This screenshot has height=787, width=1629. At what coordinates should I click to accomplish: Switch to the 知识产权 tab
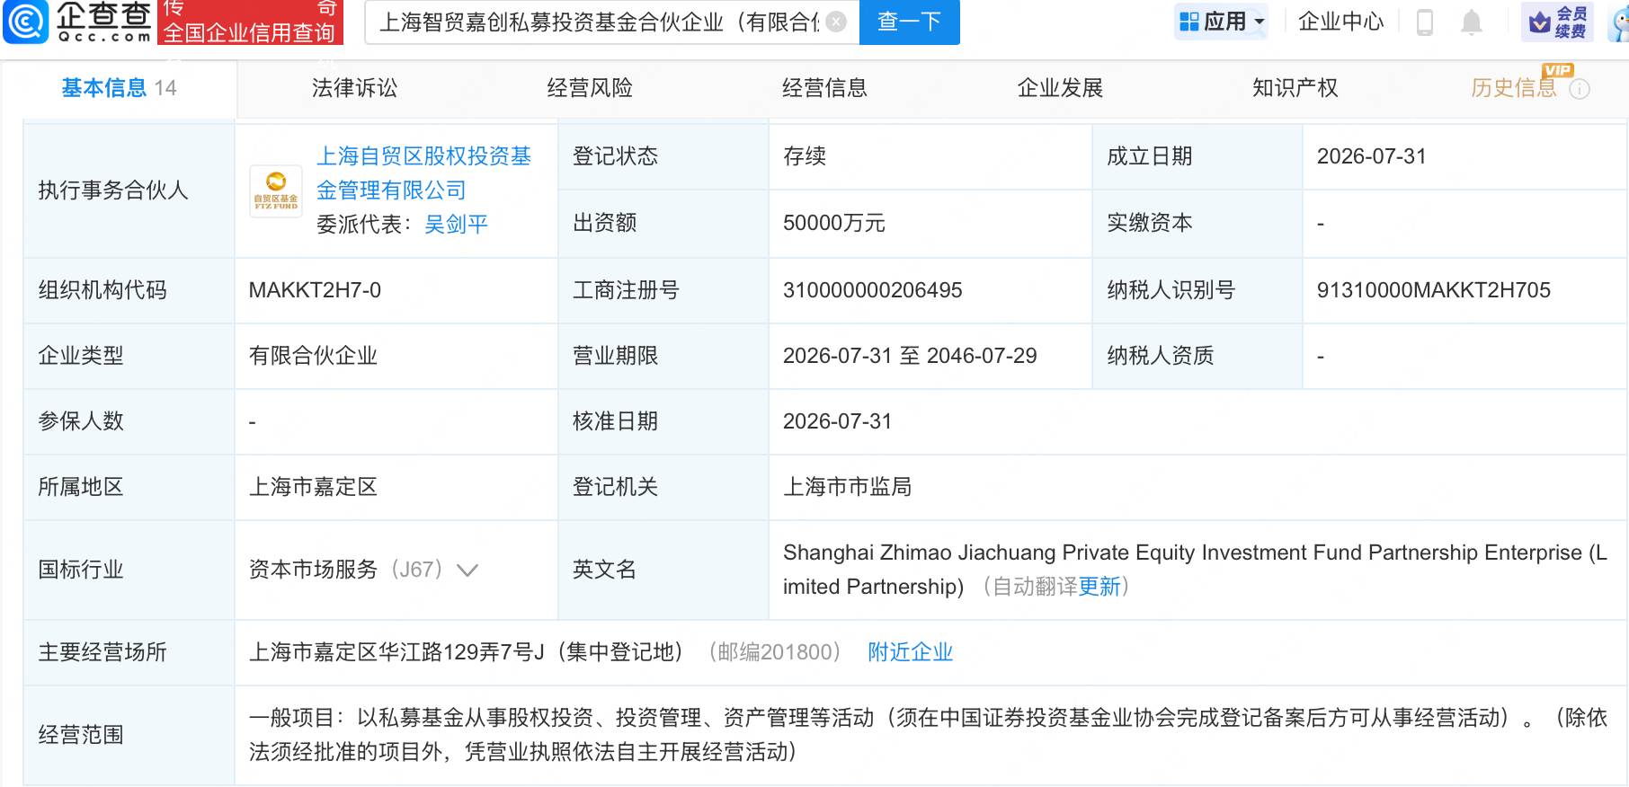(x=1295, y=88)
